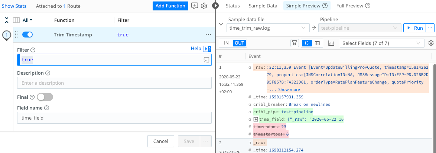
Task: Grab the Trim Timestamp drag handle
Action: tap(16, 35)
